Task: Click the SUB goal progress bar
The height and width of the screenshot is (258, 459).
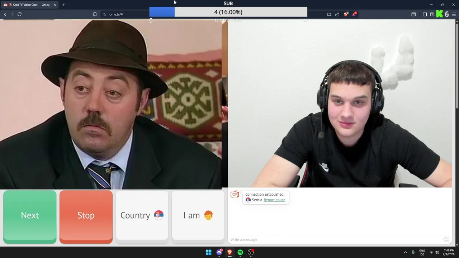Action: pyautogui.click(x=228, y=12)
